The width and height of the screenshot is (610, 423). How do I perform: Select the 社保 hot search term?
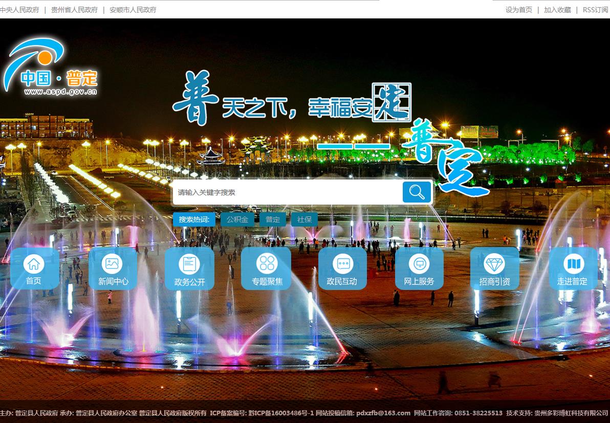coord(304,219)
